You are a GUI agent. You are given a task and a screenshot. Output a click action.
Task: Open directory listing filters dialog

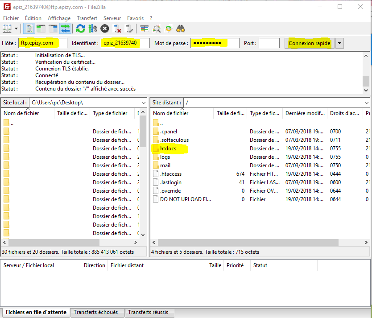[144, 29]
